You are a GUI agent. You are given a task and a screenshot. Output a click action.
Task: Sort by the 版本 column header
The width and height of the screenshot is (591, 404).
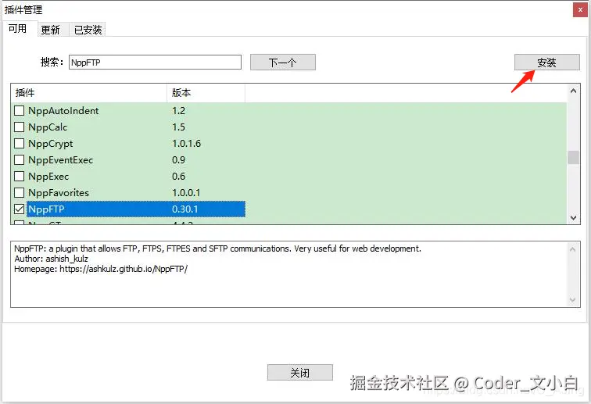(x=206, y=93)
